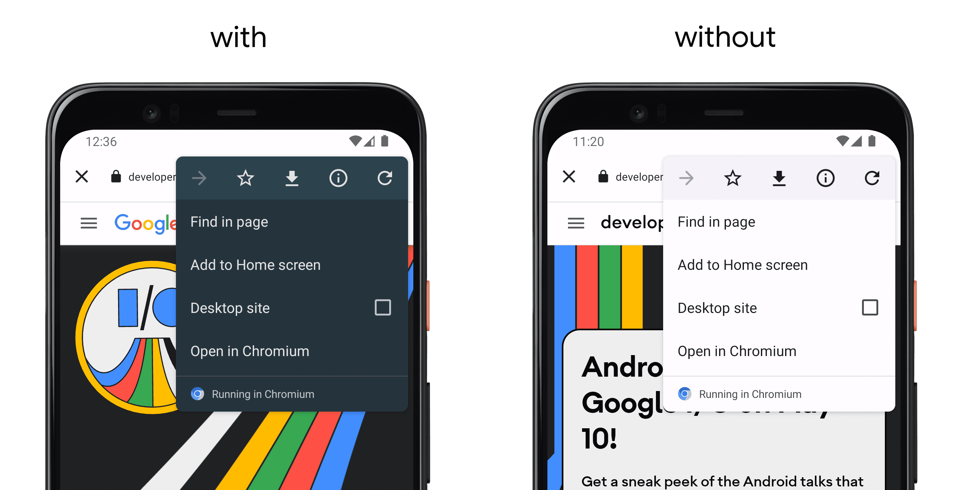
Task: Click the download icon in dark menu
Action: [292, 177]
